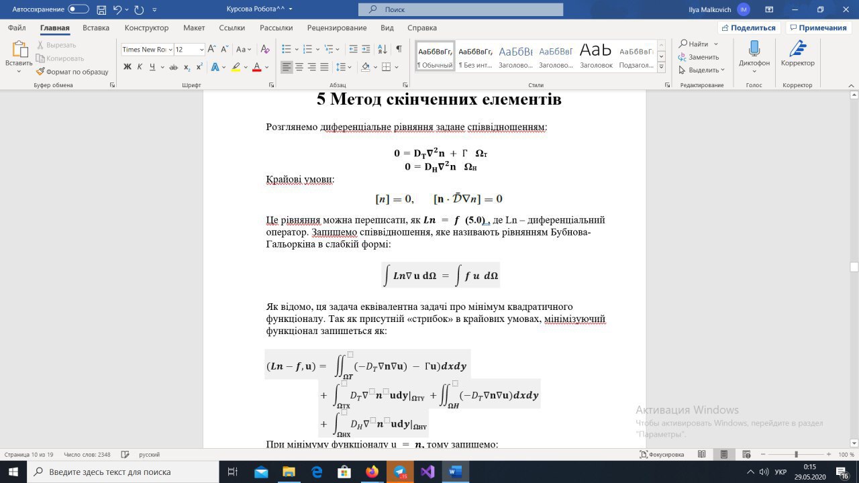Select the Без интервала style

click(475, 56)
